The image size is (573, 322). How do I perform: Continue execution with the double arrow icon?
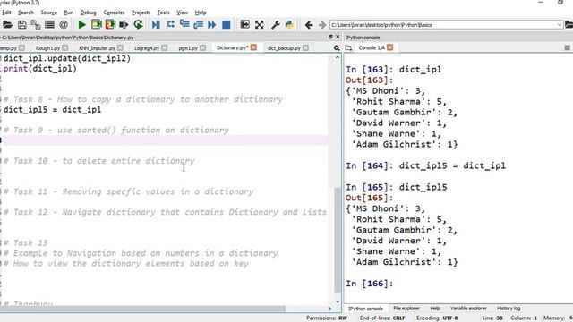[212, 25]
